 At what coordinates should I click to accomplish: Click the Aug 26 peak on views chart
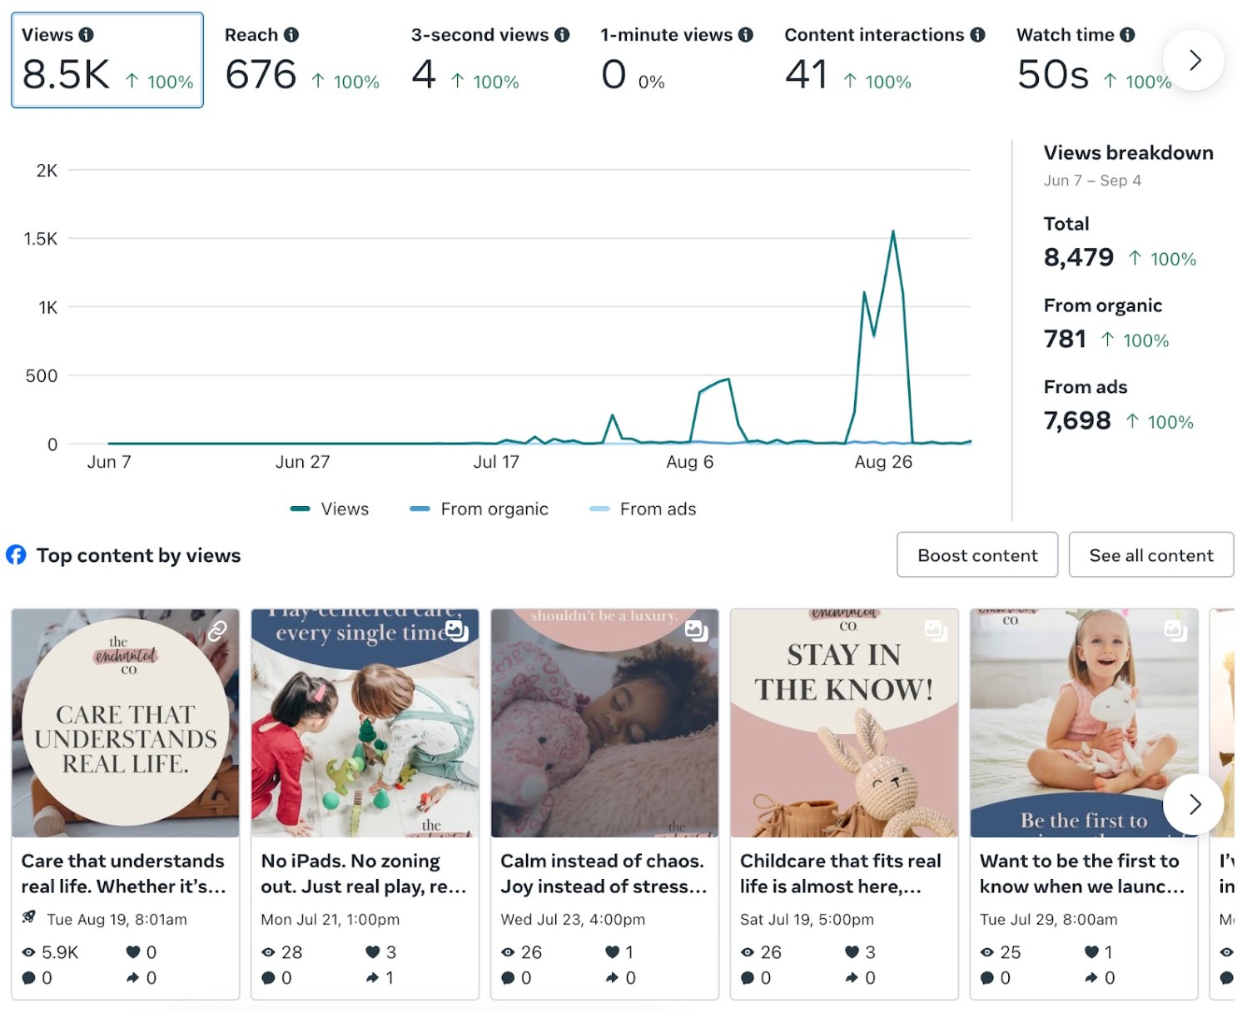pyautogui.click(x=893, y=232)
